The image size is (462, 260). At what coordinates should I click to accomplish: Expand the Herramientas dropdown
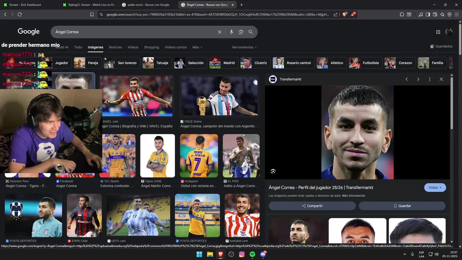click(244, 47)
